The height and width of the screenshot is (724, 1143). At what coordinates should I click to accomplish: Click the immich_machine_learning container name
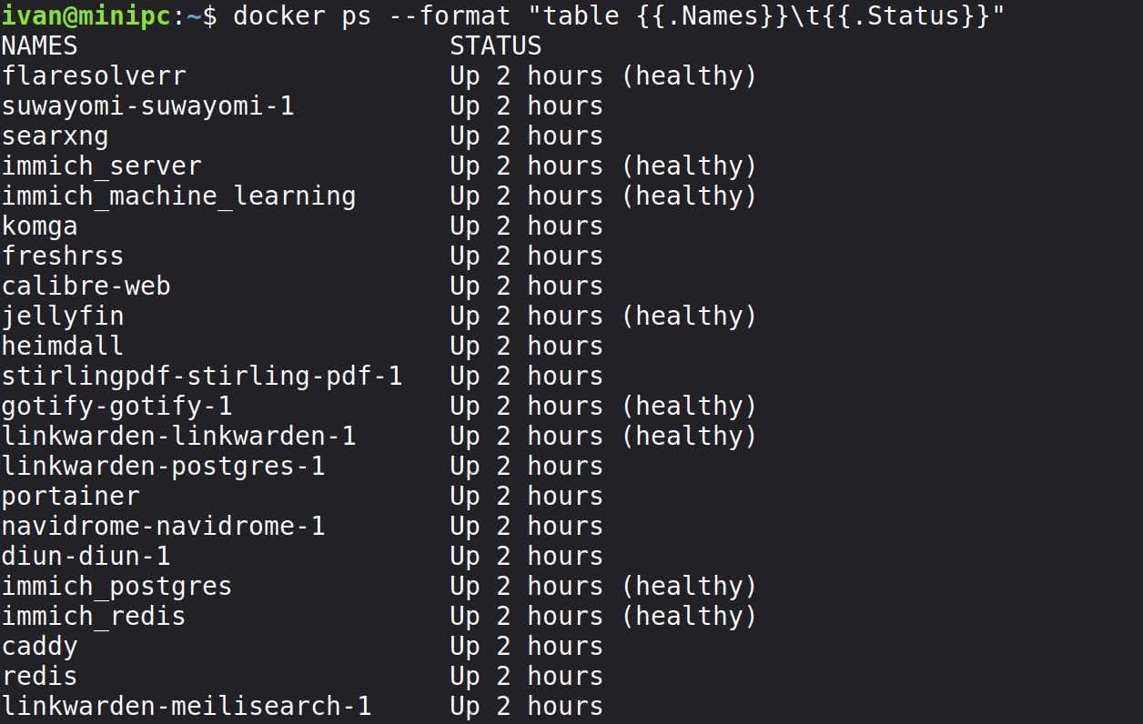(178, 196)
